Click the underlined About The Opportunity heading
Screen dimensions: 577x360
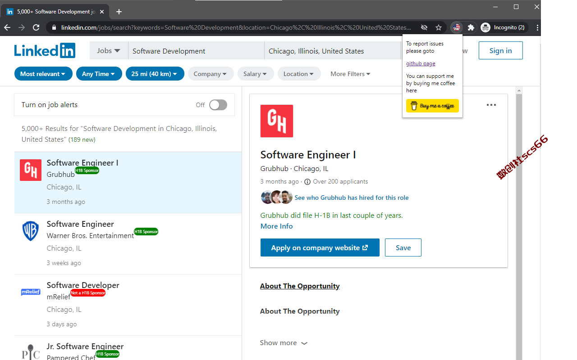pos(300,286)
